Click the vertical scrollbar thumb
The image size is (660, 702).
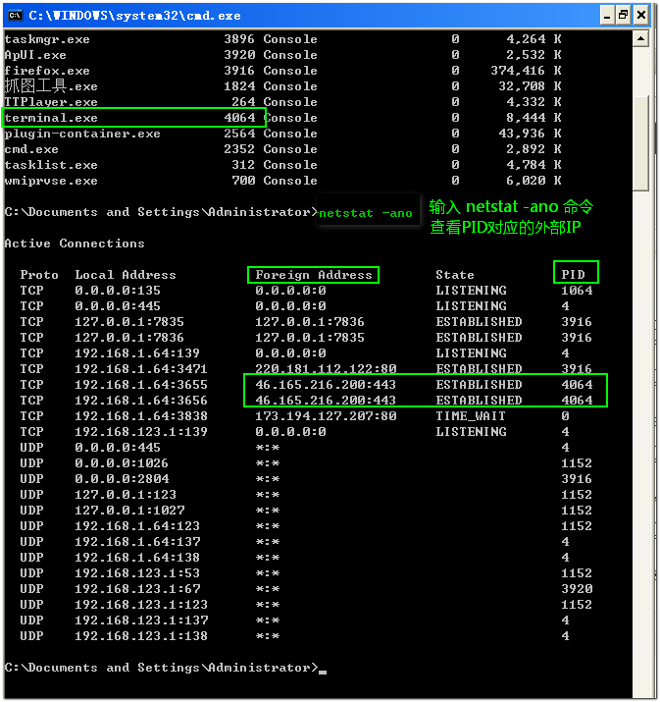[639, 142]
